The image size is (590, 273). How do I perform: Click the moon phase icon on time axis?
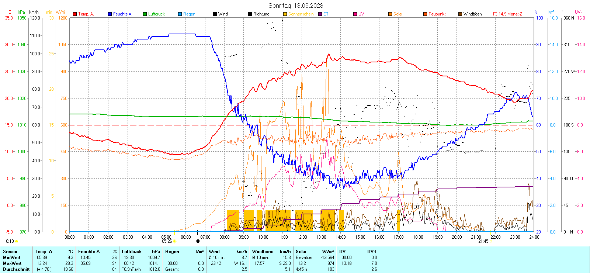[x=198, y=241]
